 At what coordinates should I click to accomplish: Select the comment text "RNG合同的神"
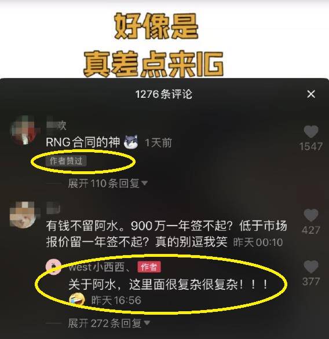tap(83, 142)
